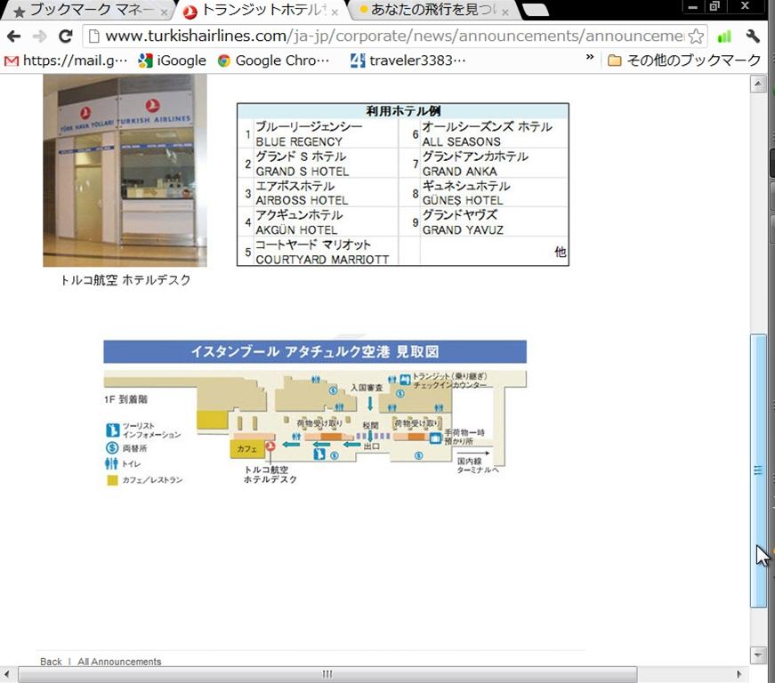Click the Back link at page bottom
775x683 pixels.
tap(51, 662)
